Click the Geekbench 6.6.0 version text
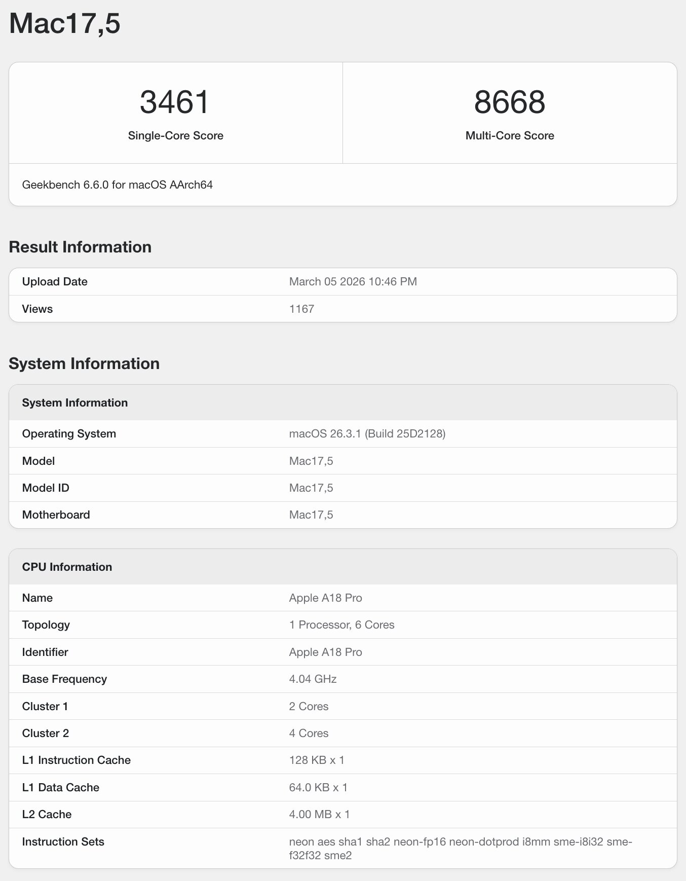Viewport: 686px width, 881px height. (x=117, y=185)
